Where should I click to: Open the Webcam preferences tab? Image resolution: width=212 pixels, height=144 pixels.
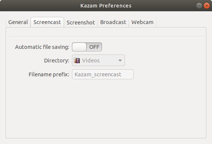pos(142,22)
